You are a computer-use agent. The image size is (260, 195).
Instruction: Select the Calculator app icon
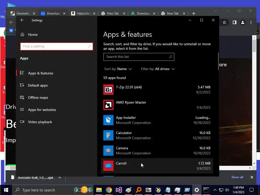click(108, 136)
